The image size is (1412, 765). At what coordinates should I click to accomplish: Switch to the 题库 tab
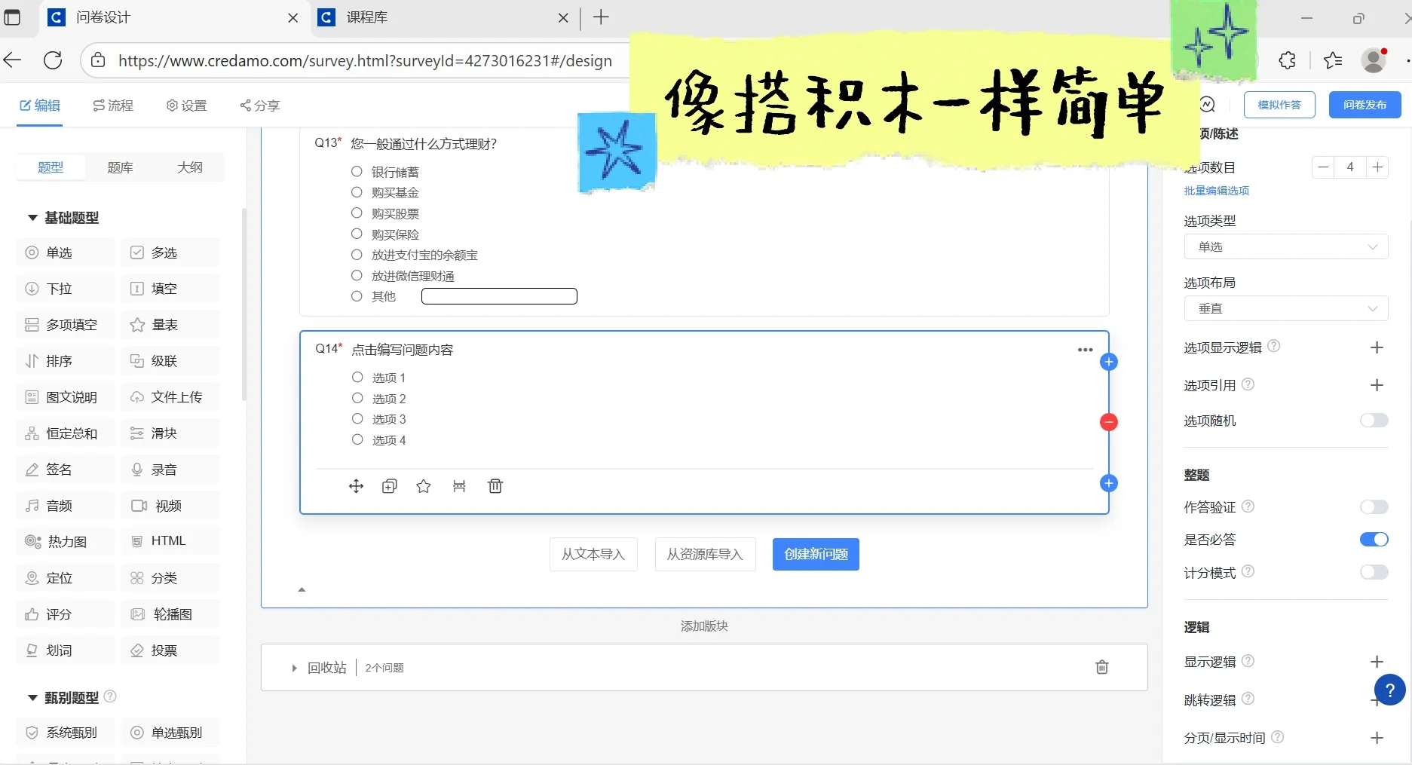pos(120,167)
